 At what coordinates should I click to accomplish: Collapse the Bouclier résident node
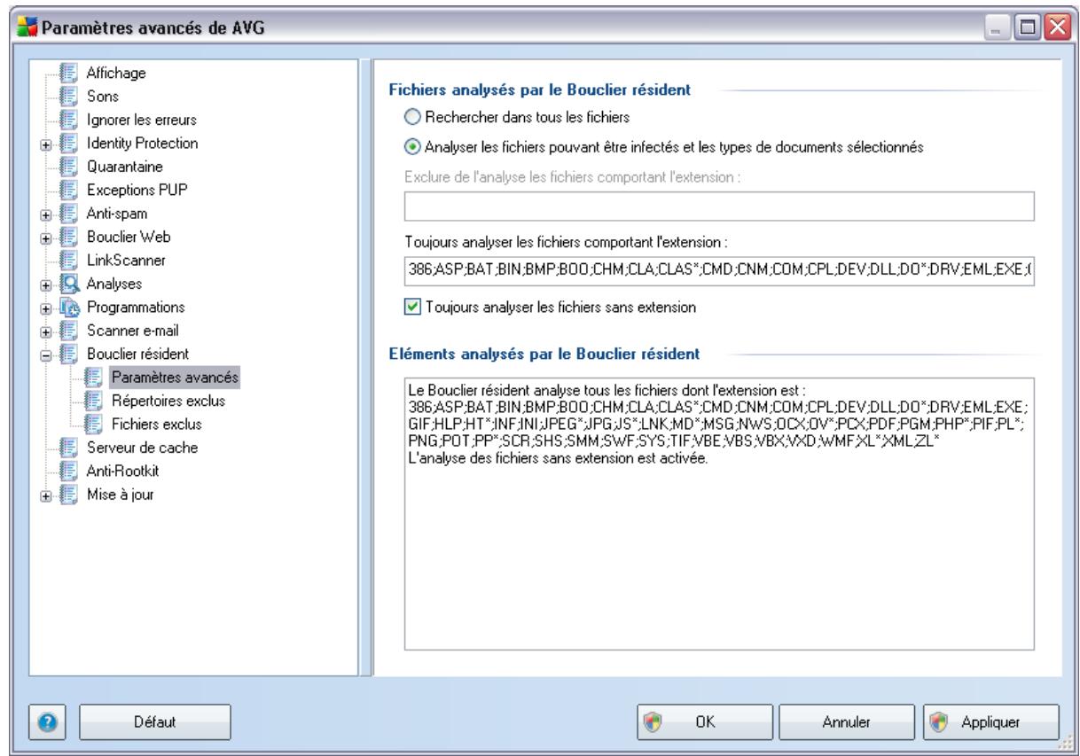[x=45, y=355]
